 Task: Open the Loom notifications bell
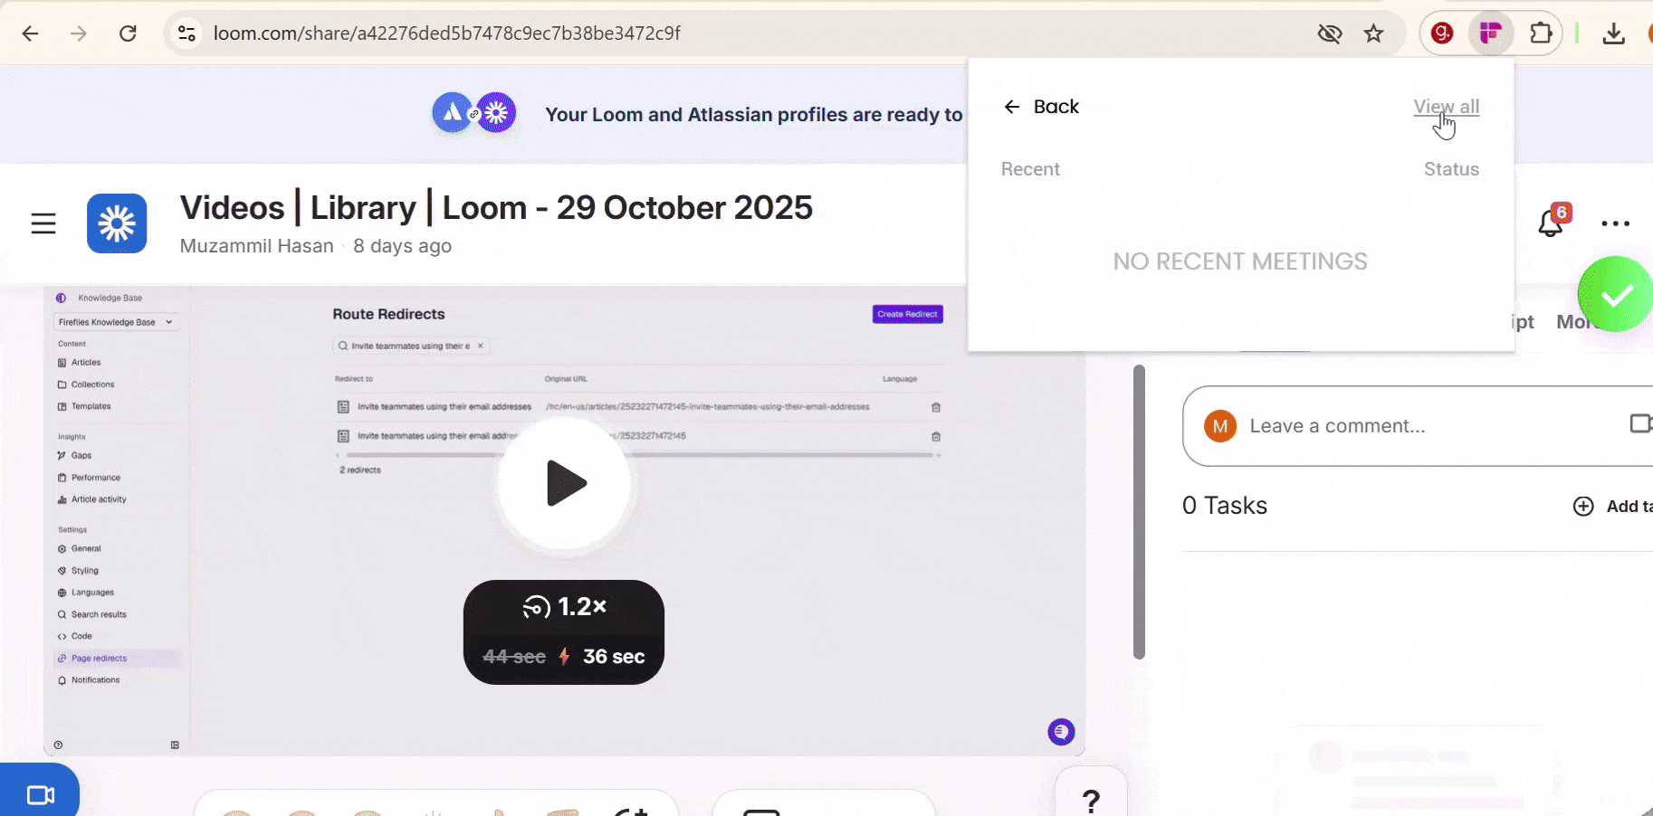[1552, 222]
